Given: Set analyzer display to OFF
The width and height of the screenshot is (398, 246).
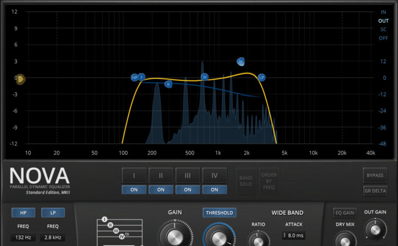Looking at the screenshot, I should pyautogui.click(x=383, y=38).
